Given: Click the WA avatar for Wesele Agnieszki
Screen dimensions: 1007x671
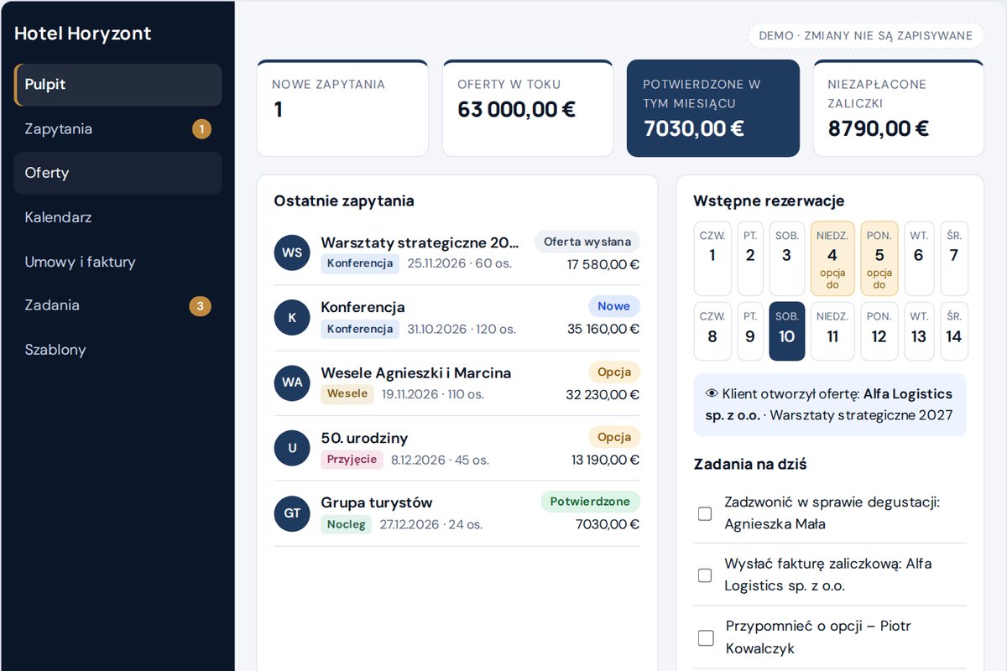Looking at the screenshot, I should (292, 382).
